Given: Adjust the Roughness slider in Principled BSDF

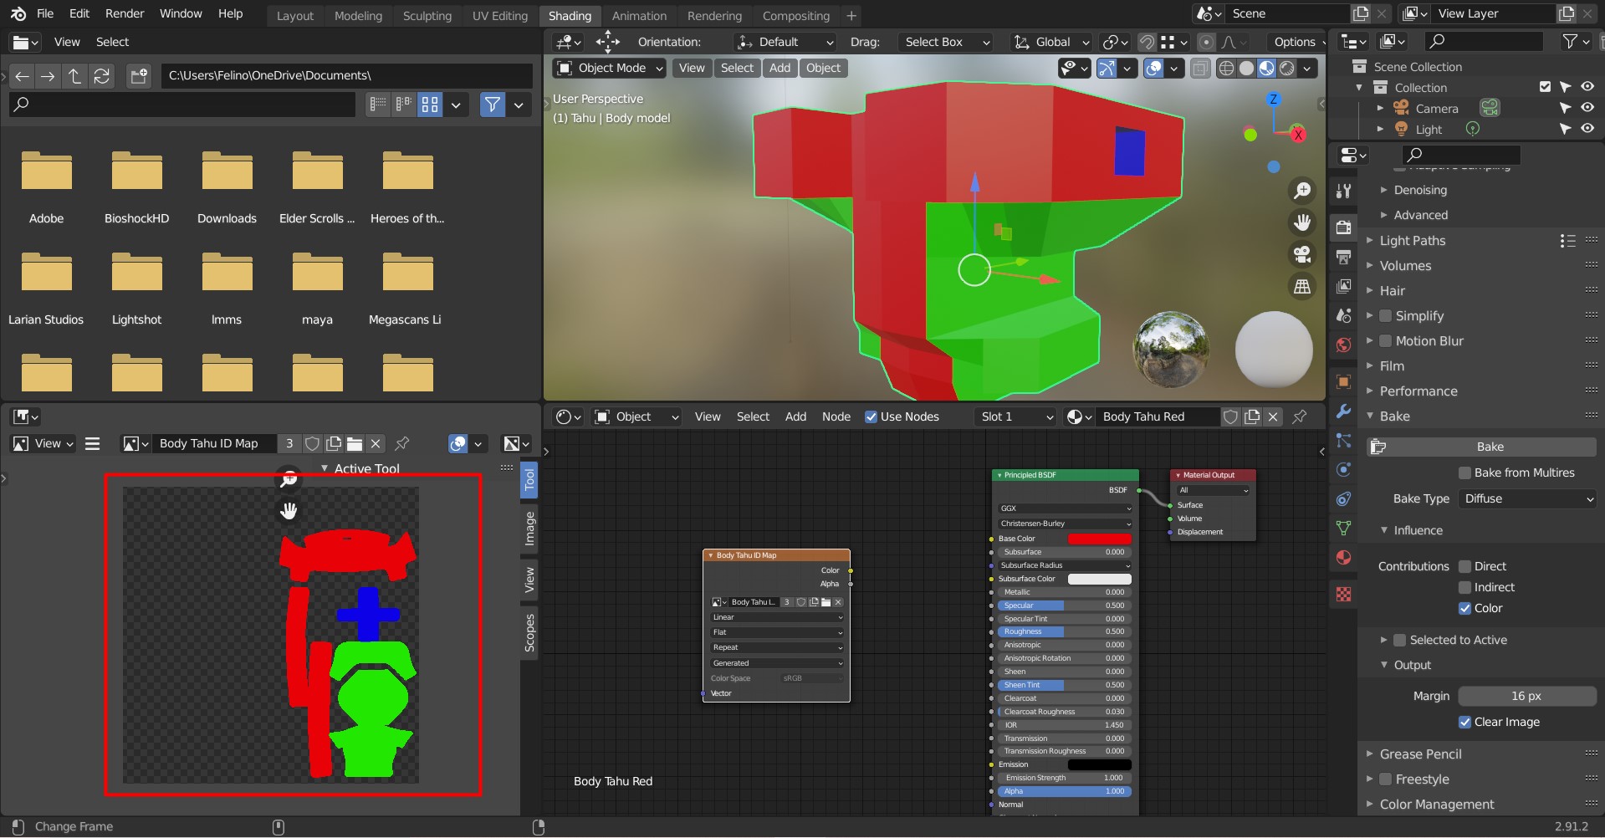Looking at the screenshot, I should pos(1063,631).
